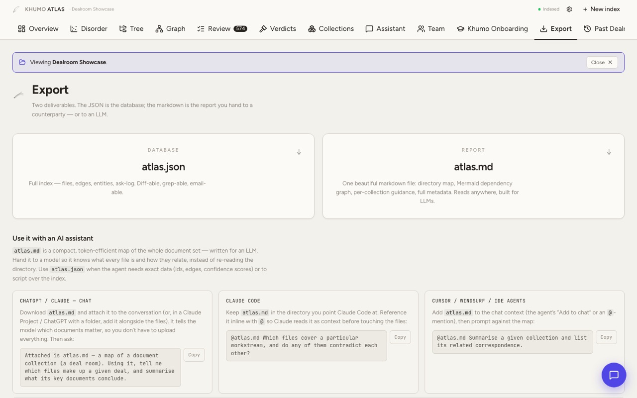Open the Graph tab
Viewport: 637px width, 398px height.
coord(170,29)
